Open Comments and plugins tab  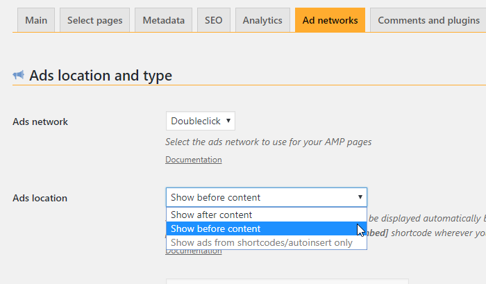(x=428, y=20)
